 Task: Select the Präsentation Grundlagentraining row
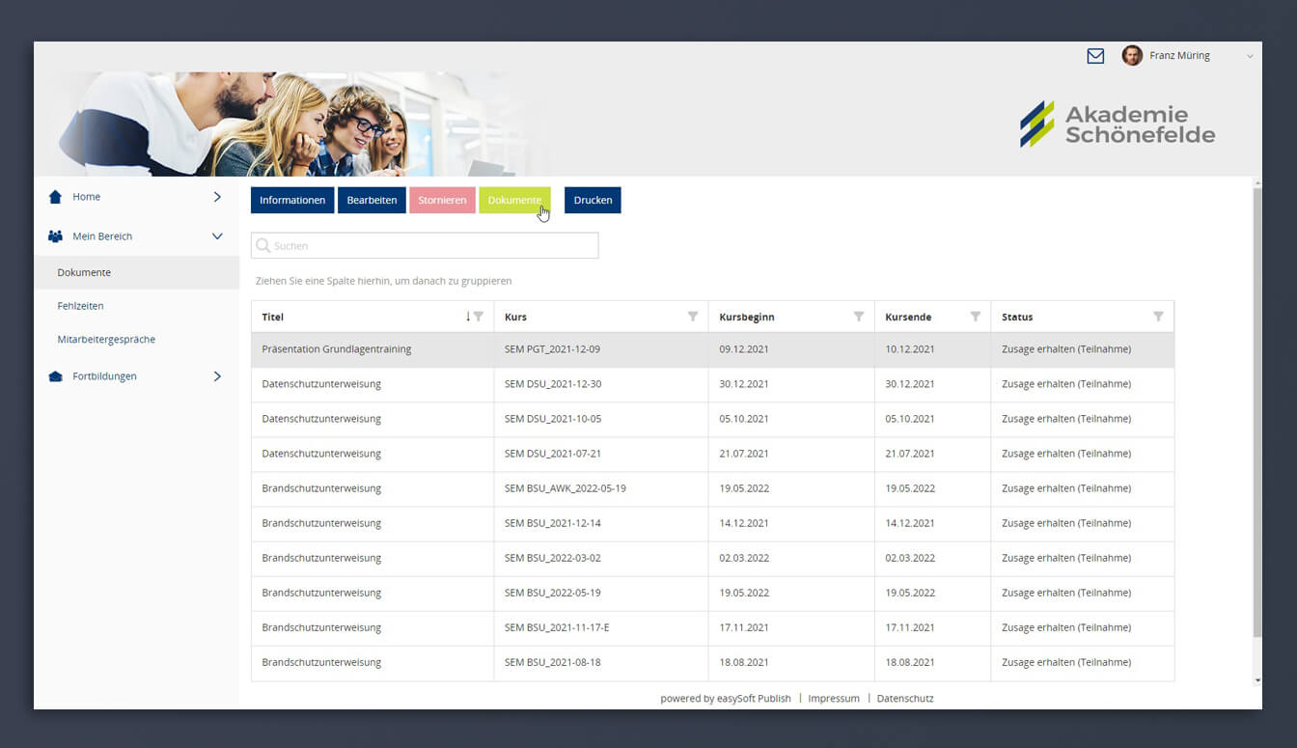click(x=712, y=349)
